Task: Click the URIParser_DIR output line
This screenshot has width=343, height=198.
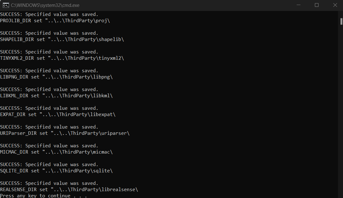Action: (65, 133)
